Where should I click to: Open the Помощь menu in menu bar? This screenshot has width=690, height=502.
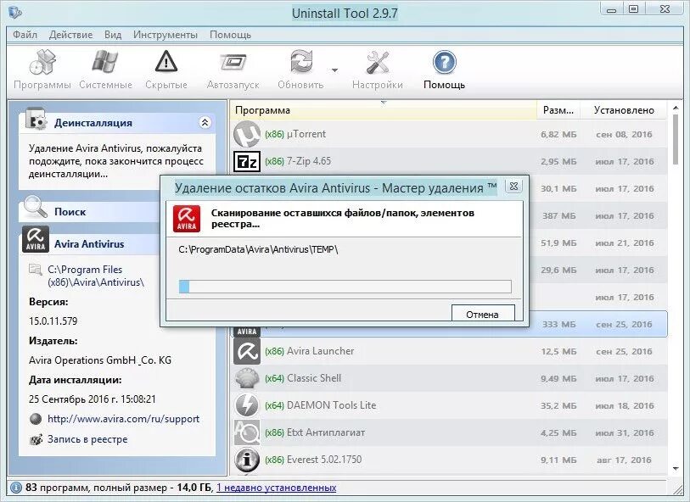(230, 35)
